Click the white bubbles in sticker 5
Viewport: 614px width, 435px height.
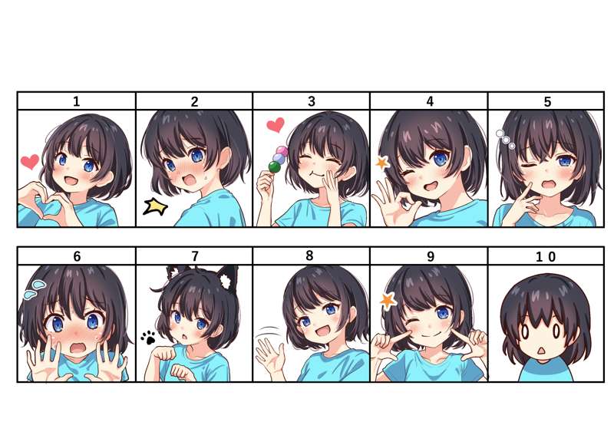pyautogui.click(x=506, y=140)
